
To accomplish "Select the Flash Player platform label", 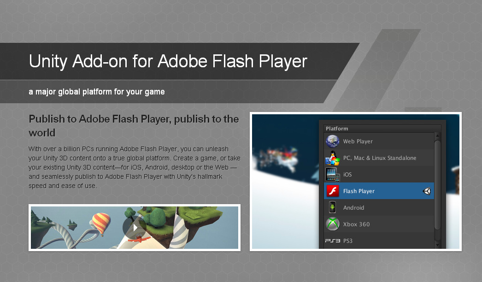I will [x=359, y=191].
